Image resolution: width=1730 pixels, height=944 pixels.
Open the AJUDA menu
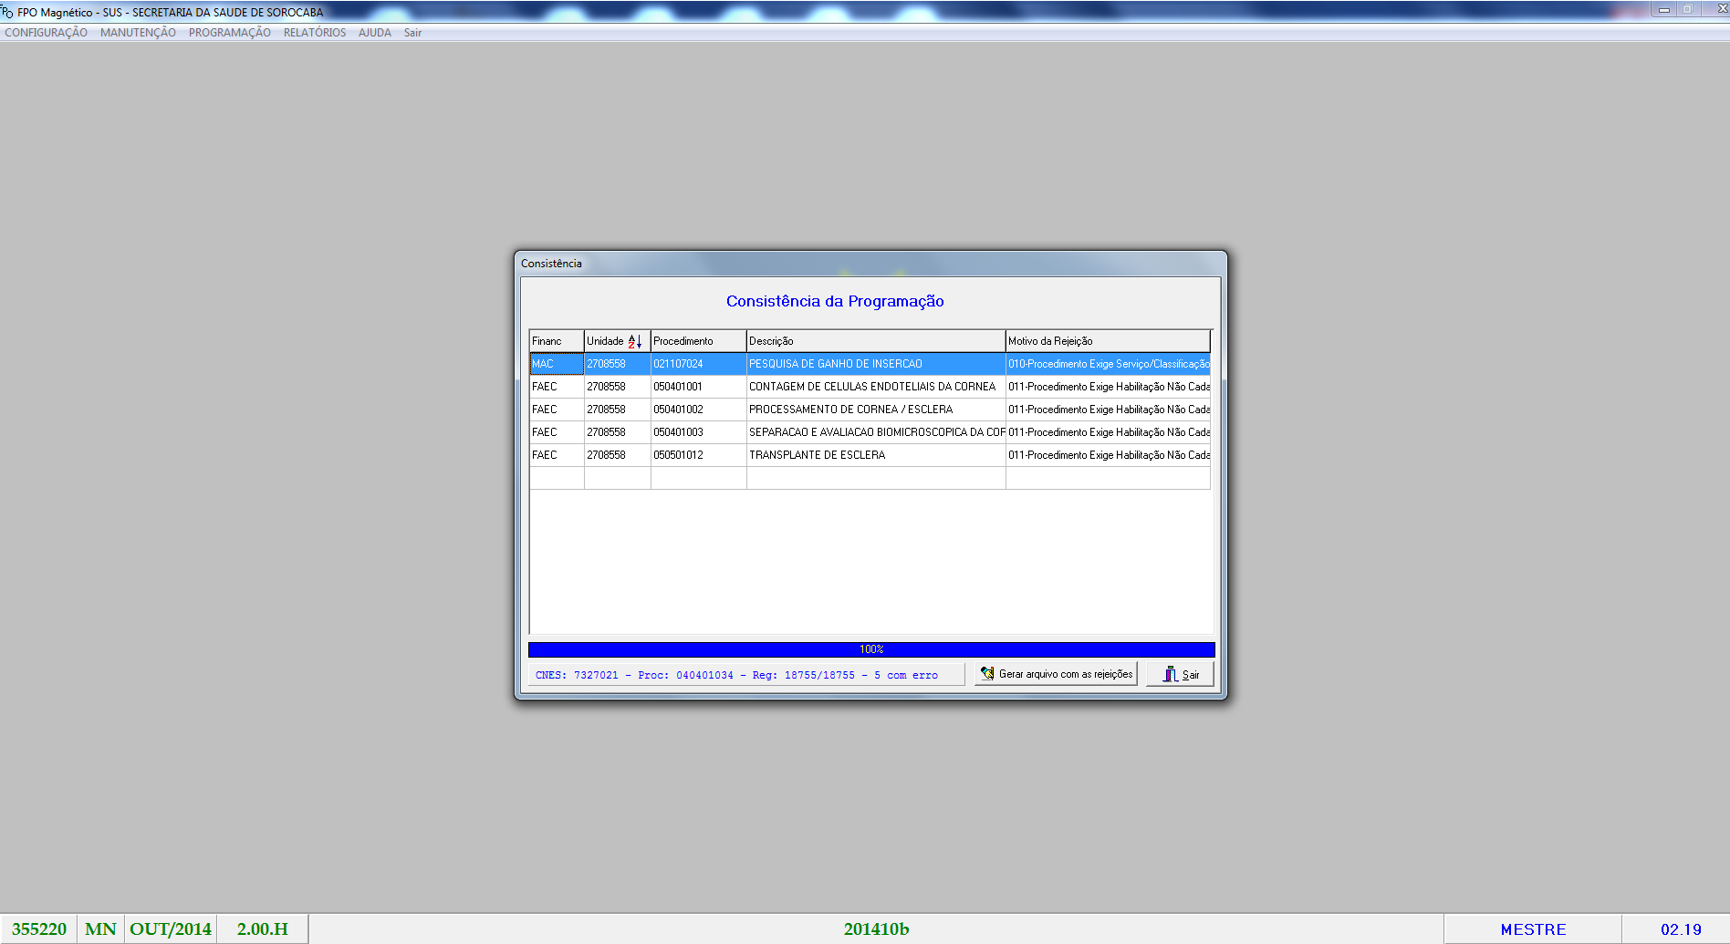374,32
